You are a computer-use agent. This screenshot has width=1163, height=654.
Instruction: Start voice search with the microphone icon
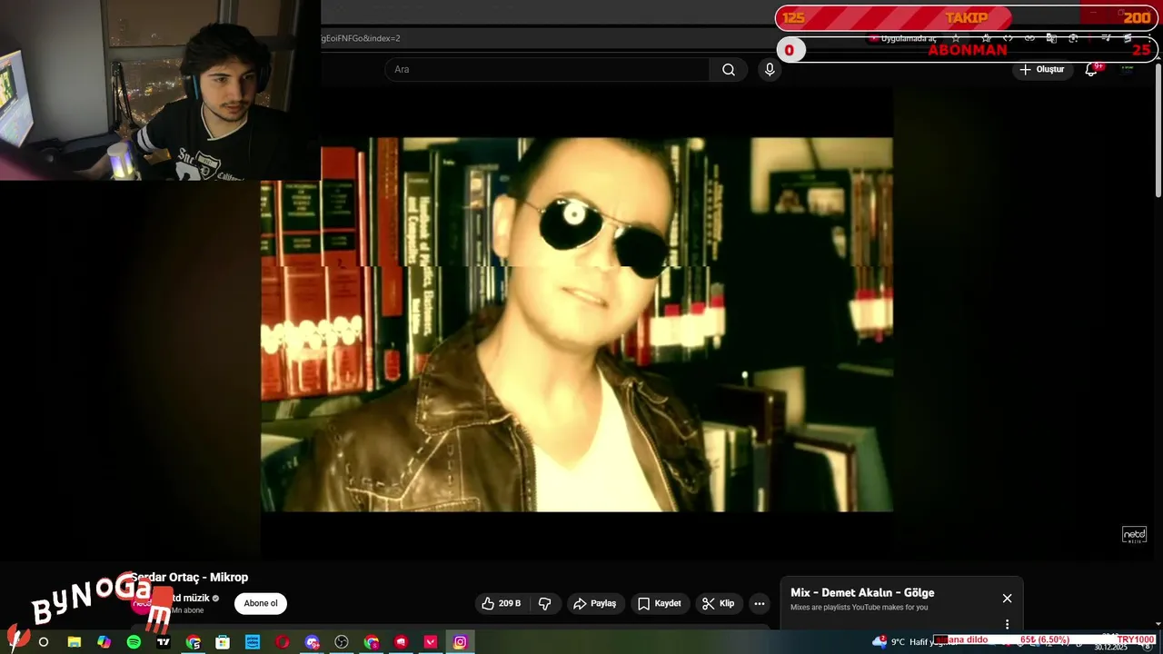(770, 70)
